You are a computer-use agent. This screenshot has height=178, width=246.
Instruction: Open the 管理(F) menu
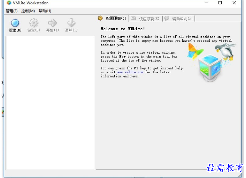[x=12, y=11]
